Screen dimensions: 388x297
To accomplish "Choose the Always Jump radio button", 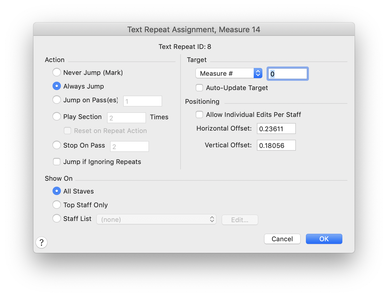I will [x=57, y=86].
